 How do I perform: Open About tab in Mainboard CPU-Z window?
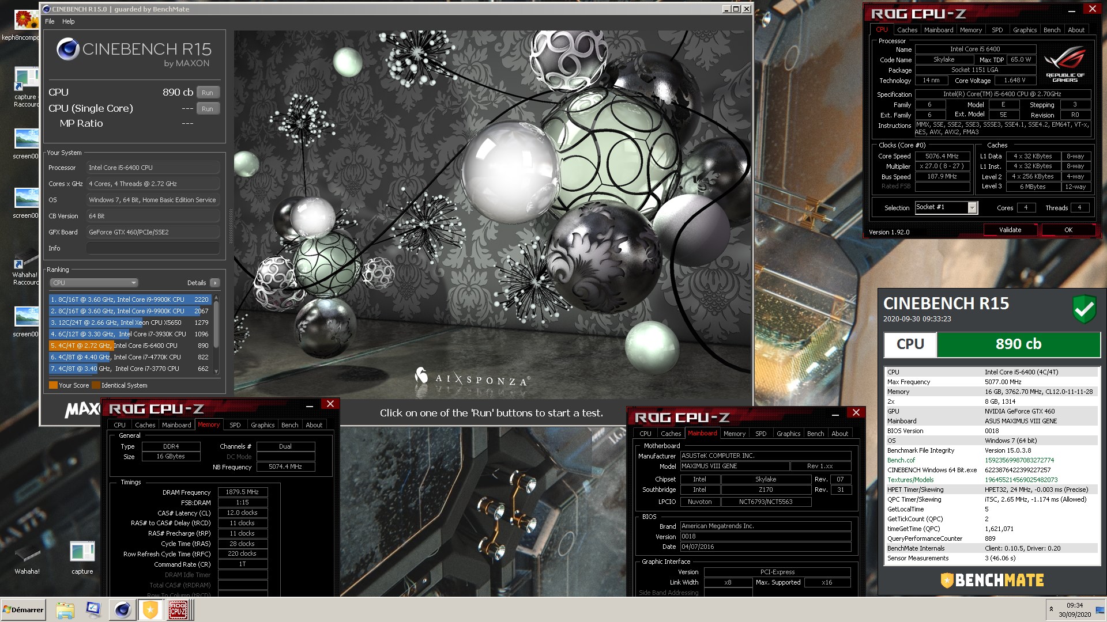[840, 434]
